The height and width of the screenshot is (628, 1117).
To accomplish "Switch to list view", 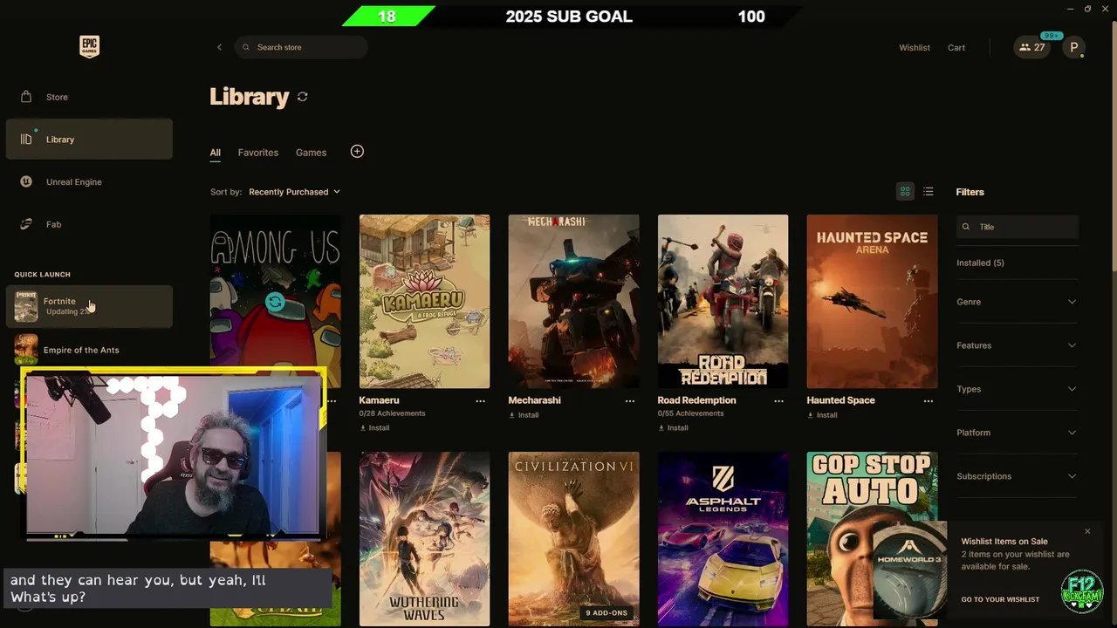I will click(929, 192).
